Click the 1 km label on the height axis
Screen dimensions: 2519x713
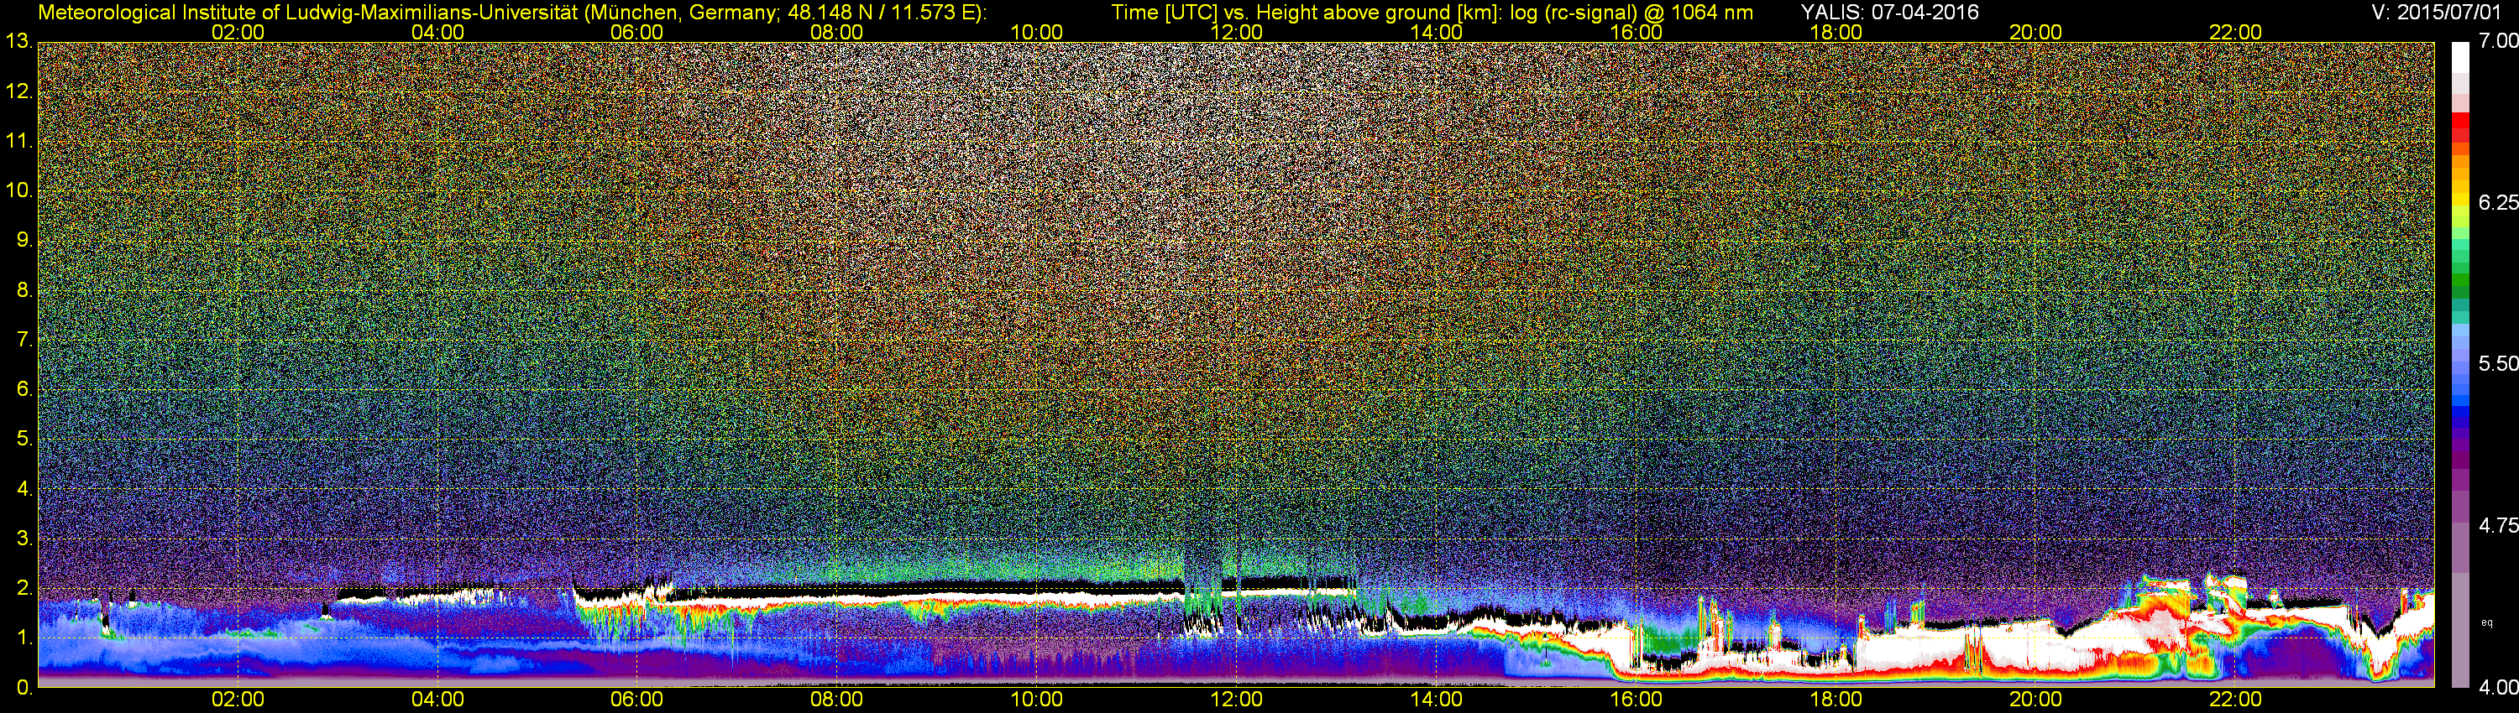24,638
